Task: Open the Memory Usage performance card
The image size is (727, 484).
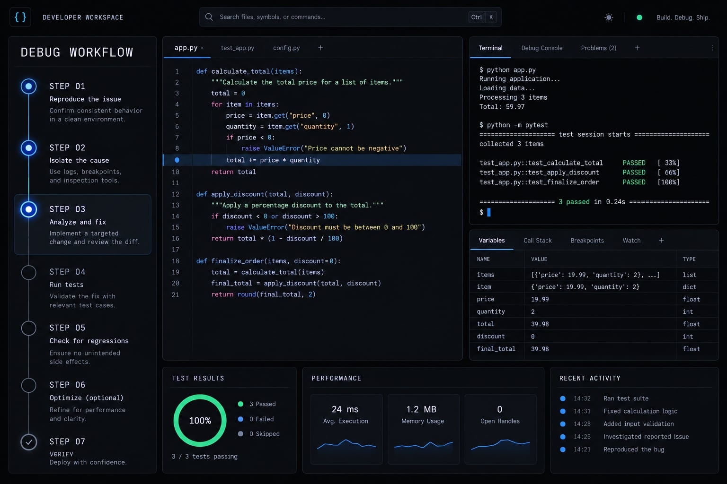Action: pyautogui.click(x=423, y=429)
